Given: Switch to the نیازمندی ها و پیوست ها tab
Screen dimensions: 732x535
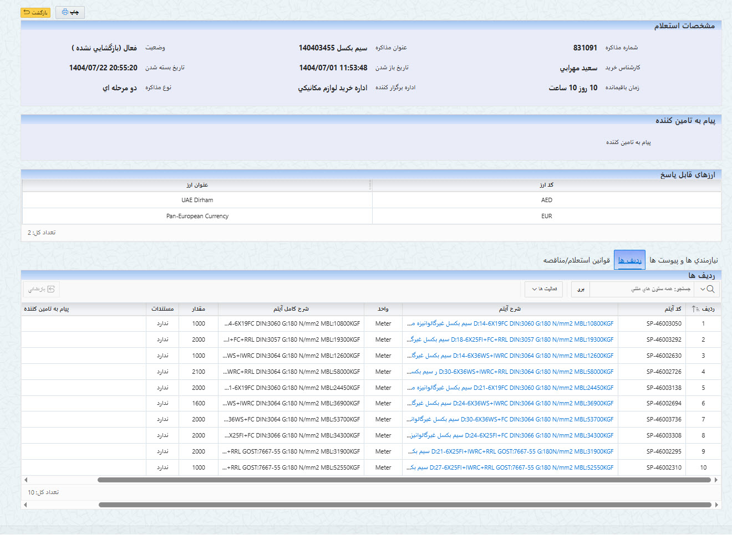Looking at the screenshot, I should 683,260.
